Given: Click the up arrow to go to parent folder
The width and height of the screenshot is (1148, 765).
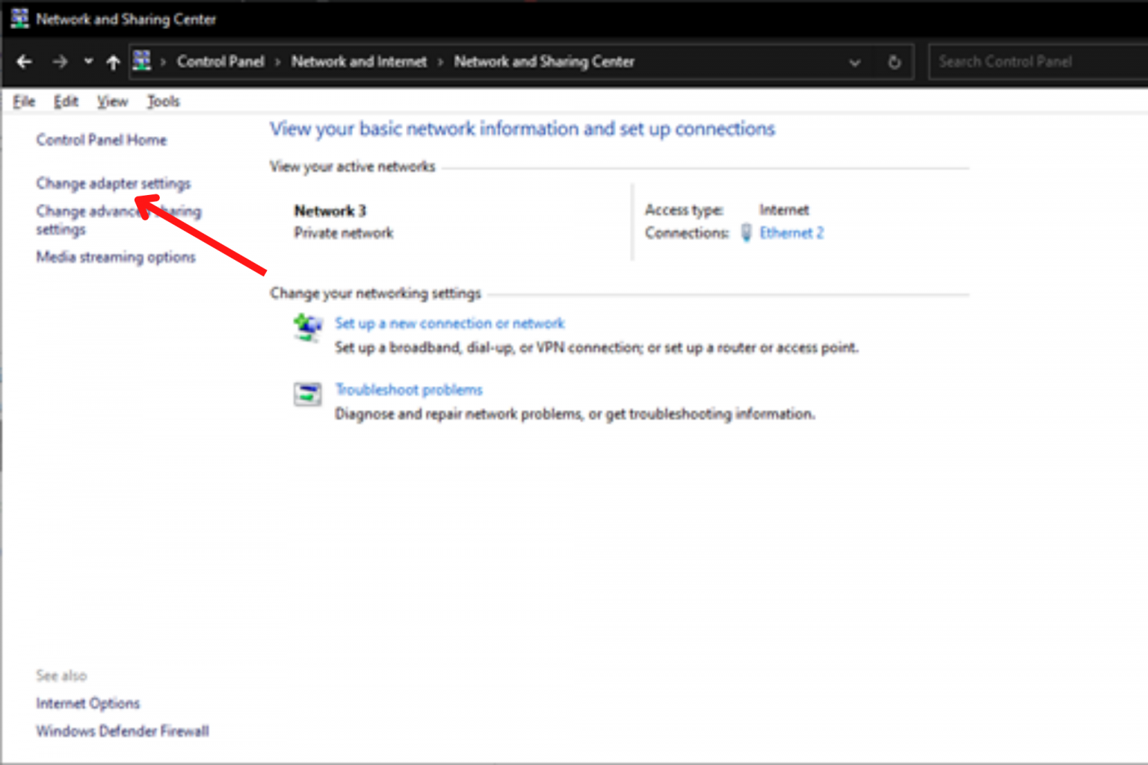Looking at the screenshot, I should click(113, 62).
